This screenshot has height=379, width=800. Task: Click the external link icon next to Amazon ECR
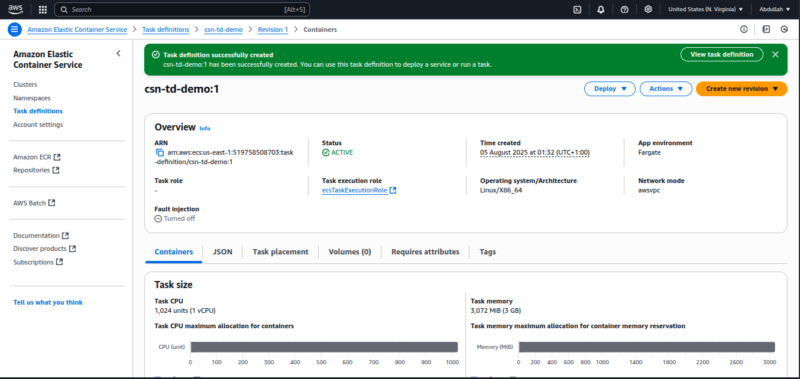tap(57, 157)
